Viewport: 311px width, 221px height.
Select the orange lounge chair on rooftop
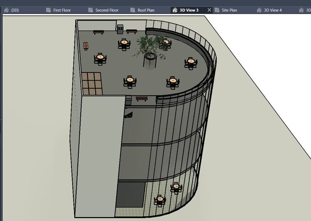pyautogui.click(x=86, y=46)
